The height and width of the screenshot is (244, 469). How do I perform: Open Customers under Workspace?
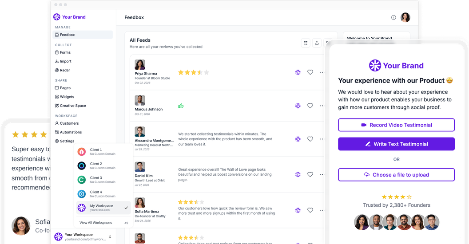(67, 123)
